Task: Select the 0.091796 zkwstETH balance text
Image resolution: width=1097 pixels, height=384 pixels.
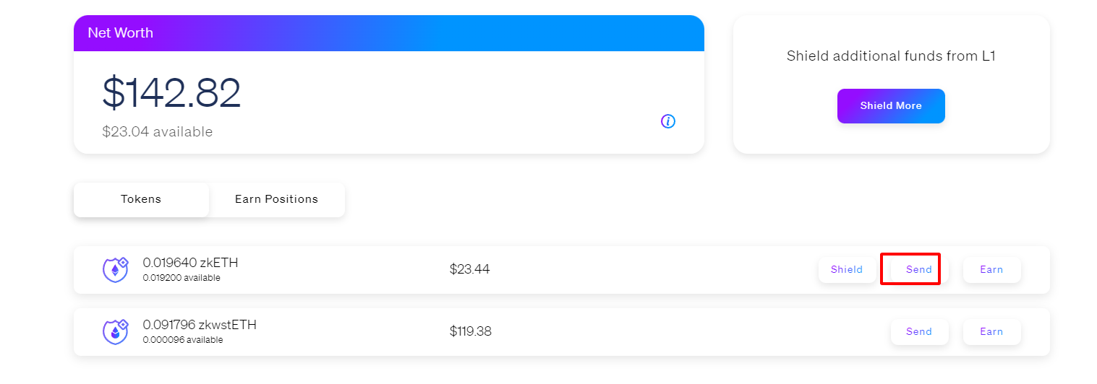Action: tap(200, 325)
